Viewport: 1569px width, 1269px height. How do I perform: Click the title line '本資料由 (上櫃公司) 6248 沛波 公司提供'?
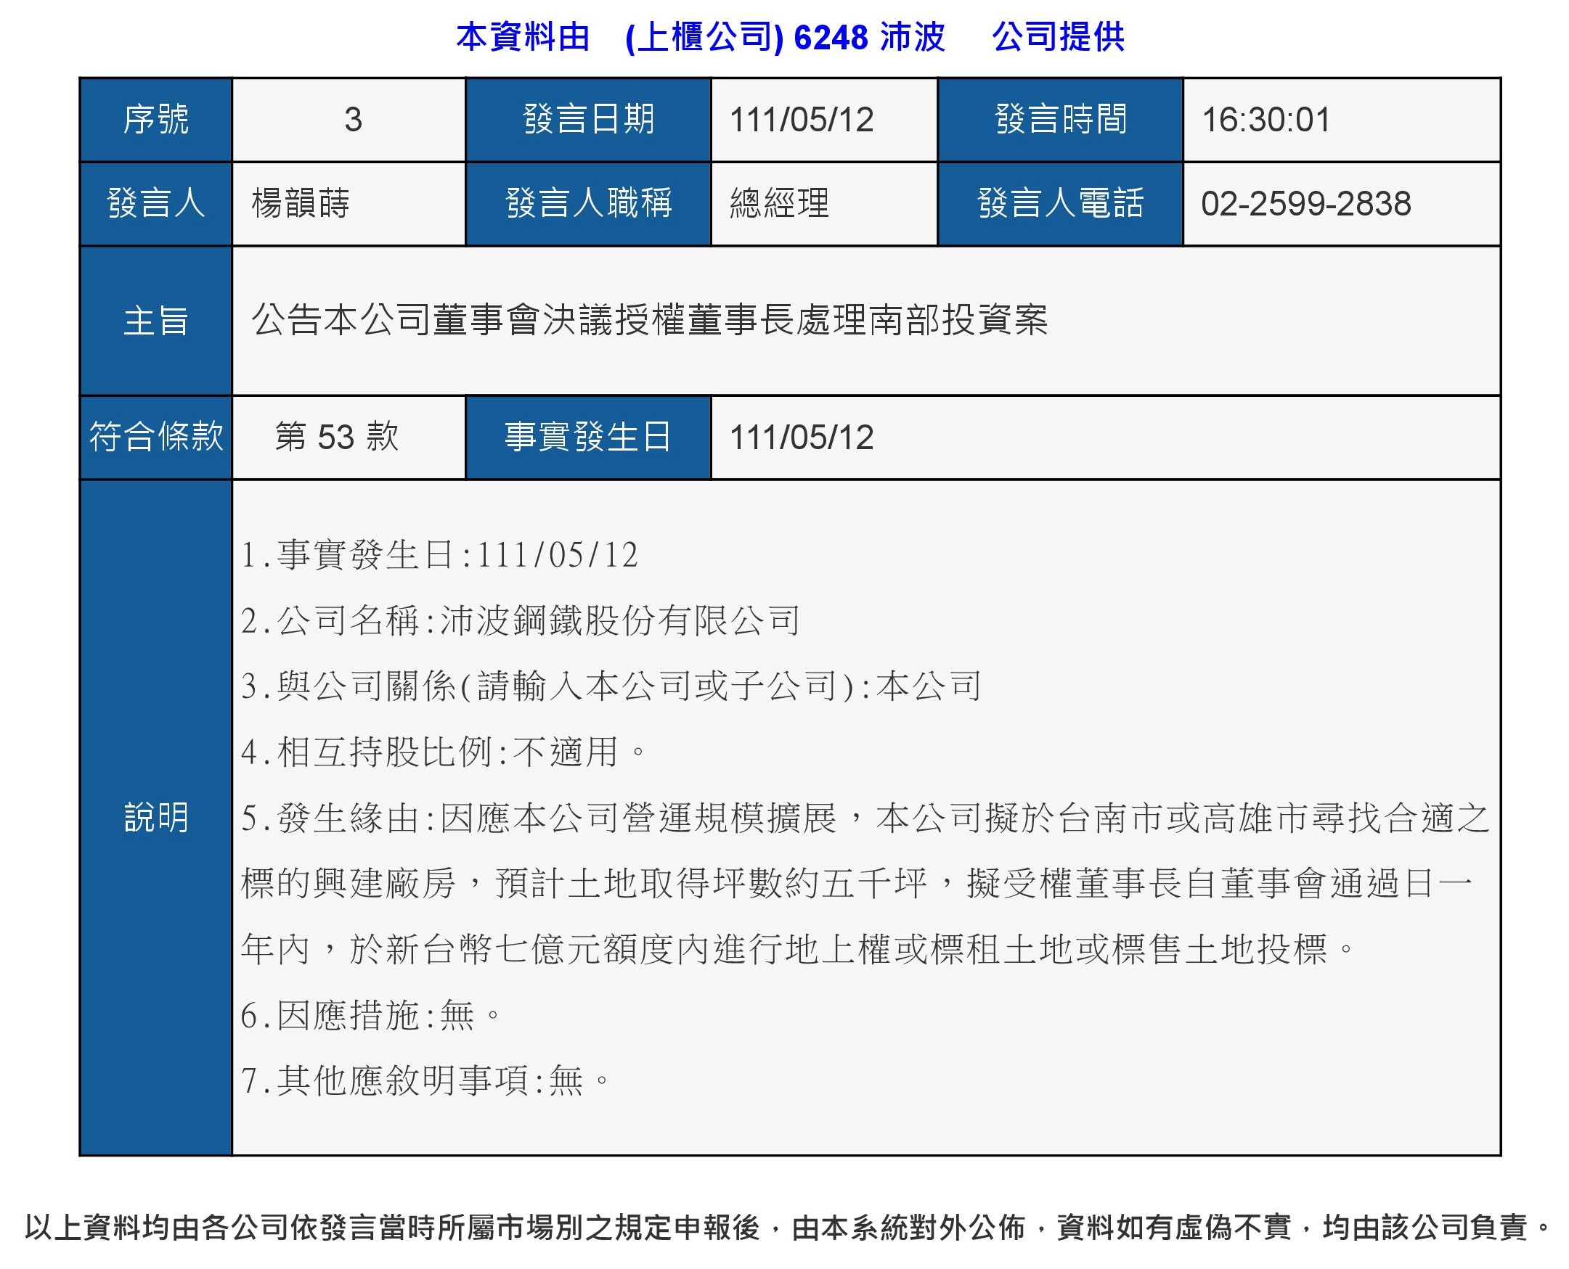click(790, 37)
